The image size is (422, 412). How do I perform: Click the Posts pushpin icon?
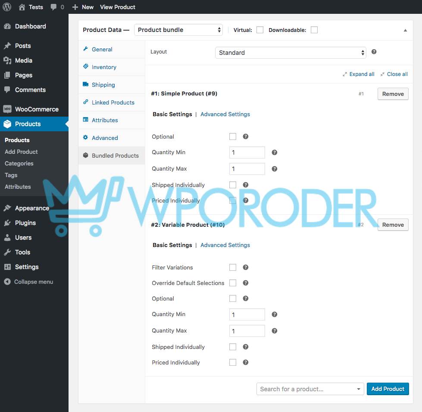click(7, 46)
